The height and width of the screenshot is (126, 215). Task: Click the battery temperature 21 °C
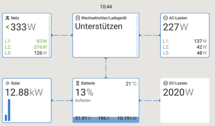pos(131,84)
